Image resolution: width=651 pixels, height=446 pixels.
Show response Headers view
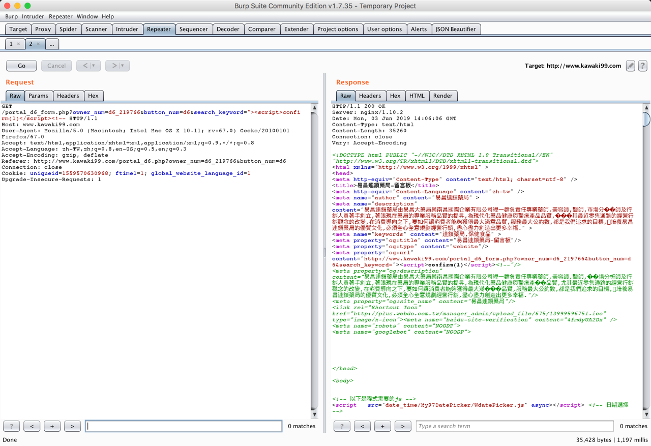pos(370,96)
